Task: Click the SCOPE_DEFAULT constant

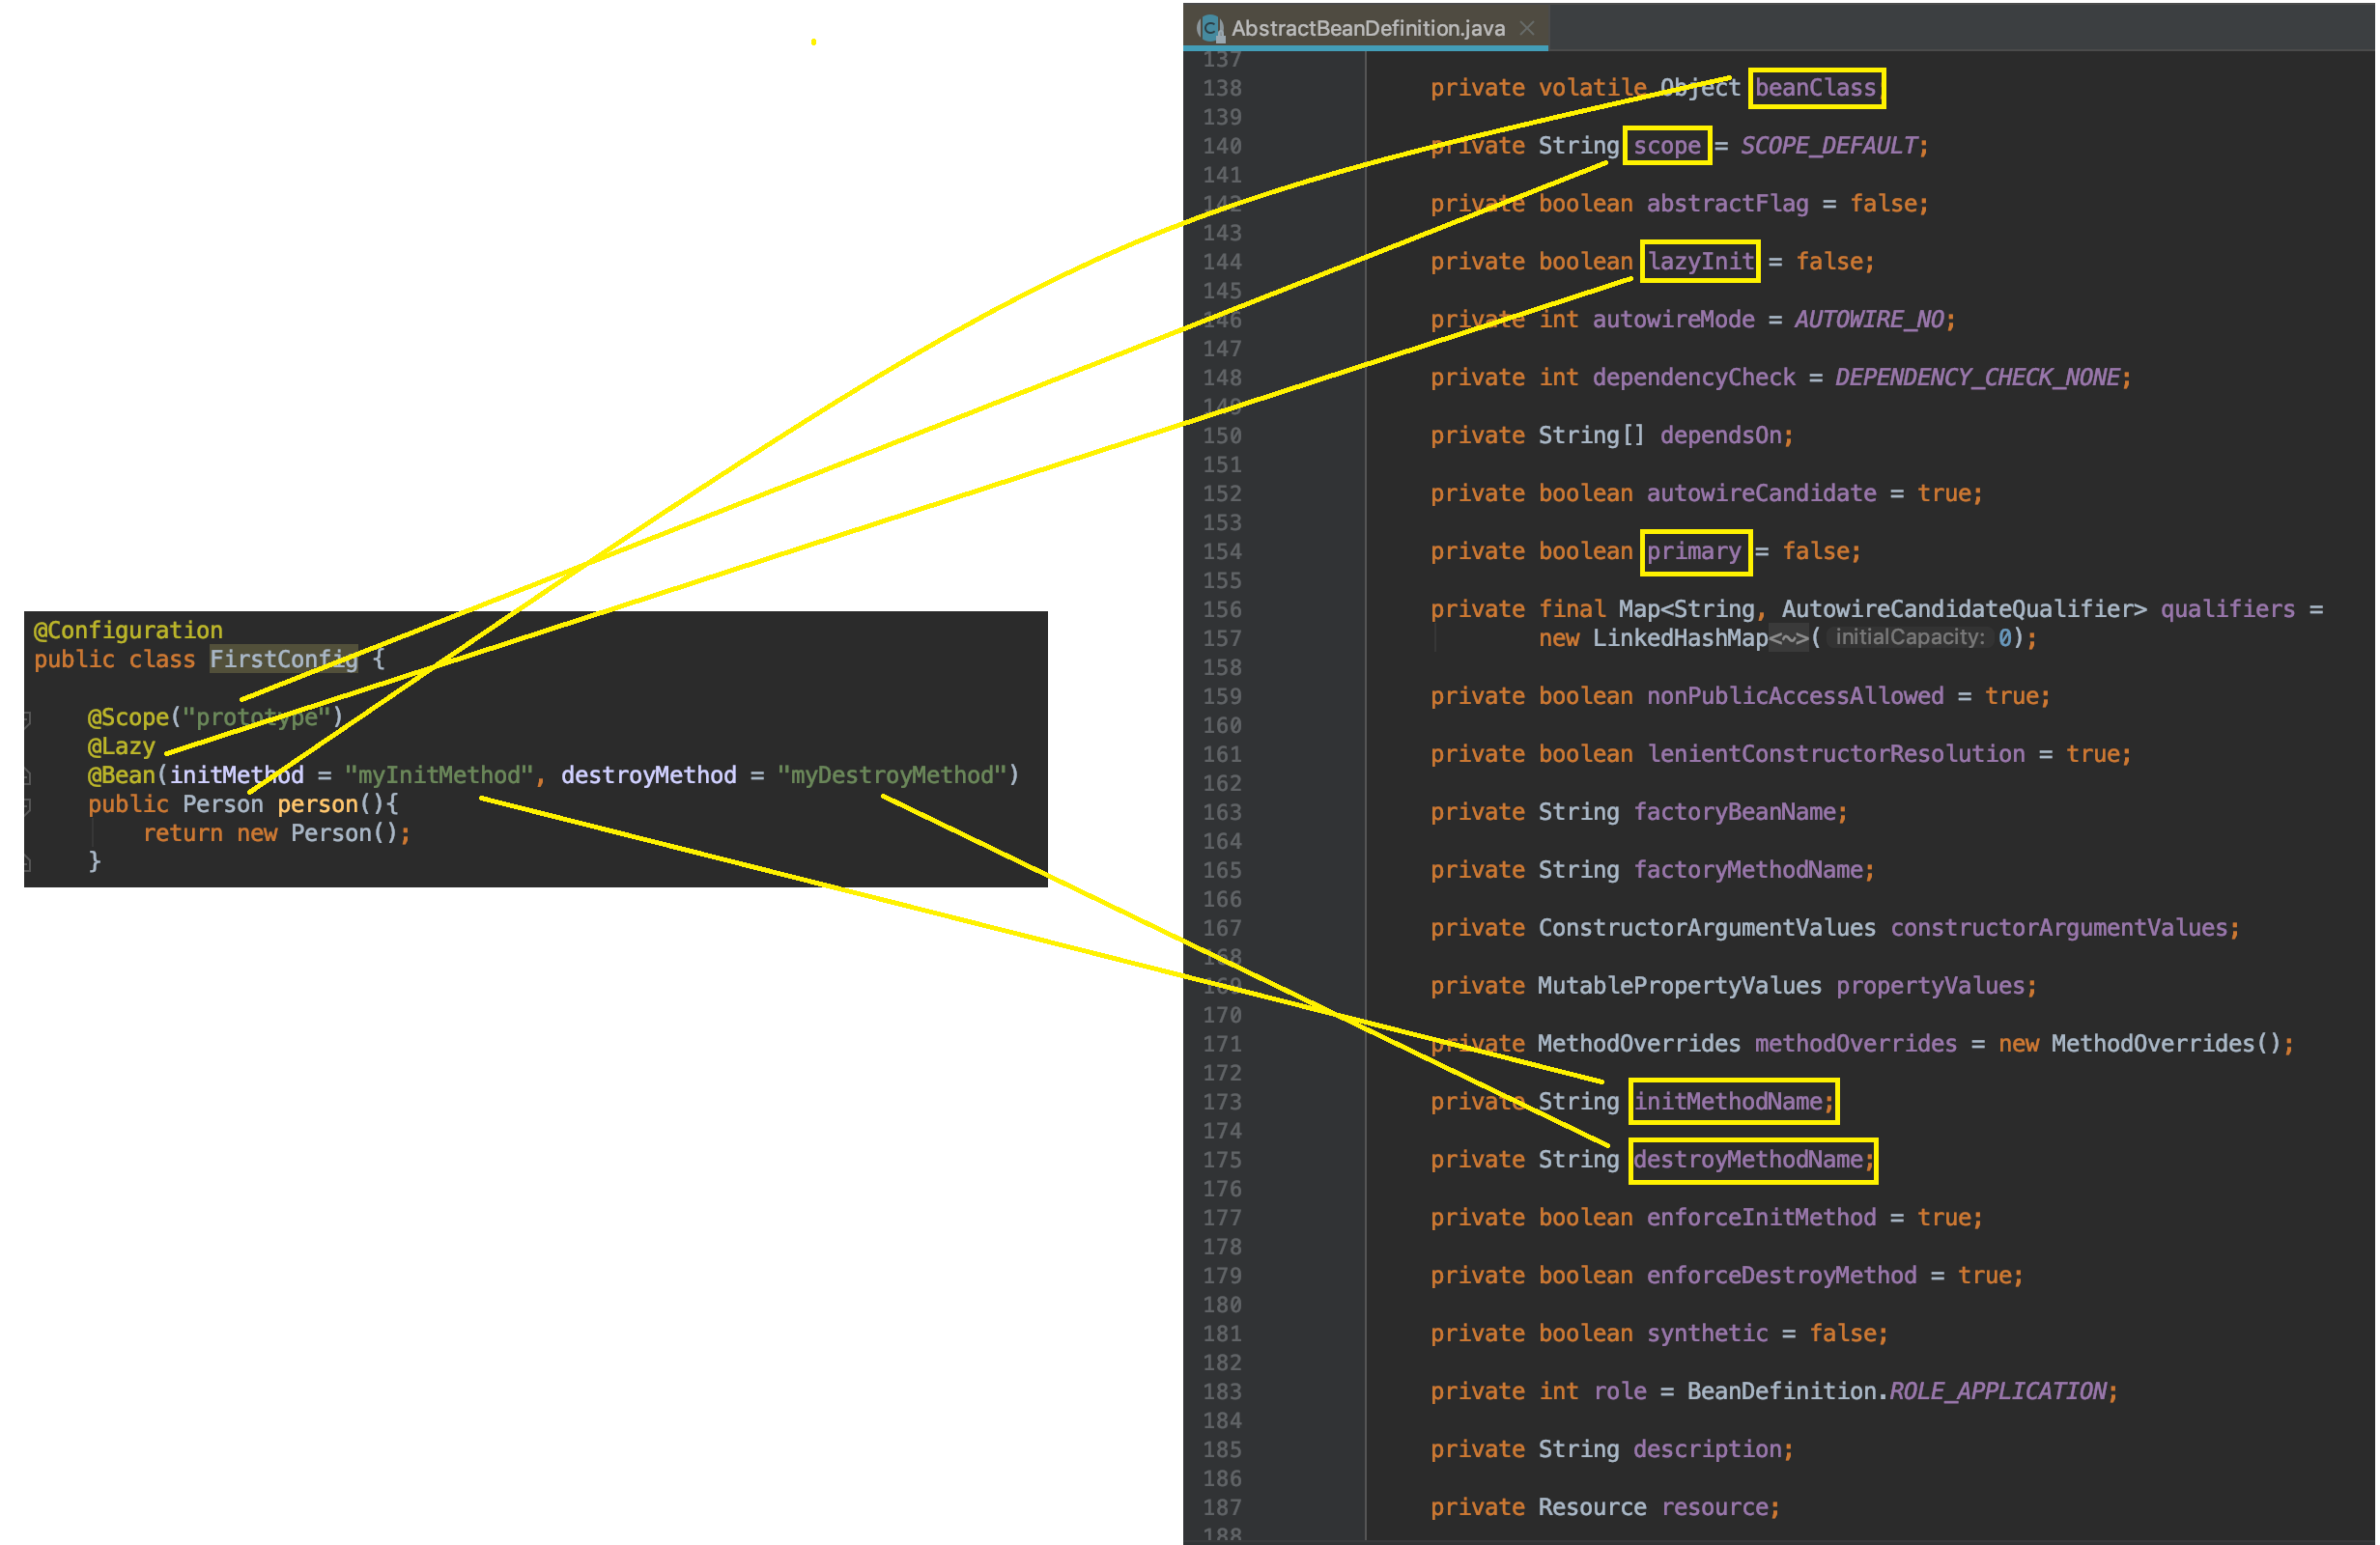Action: pyautogui.click(x=1828, y=146)
